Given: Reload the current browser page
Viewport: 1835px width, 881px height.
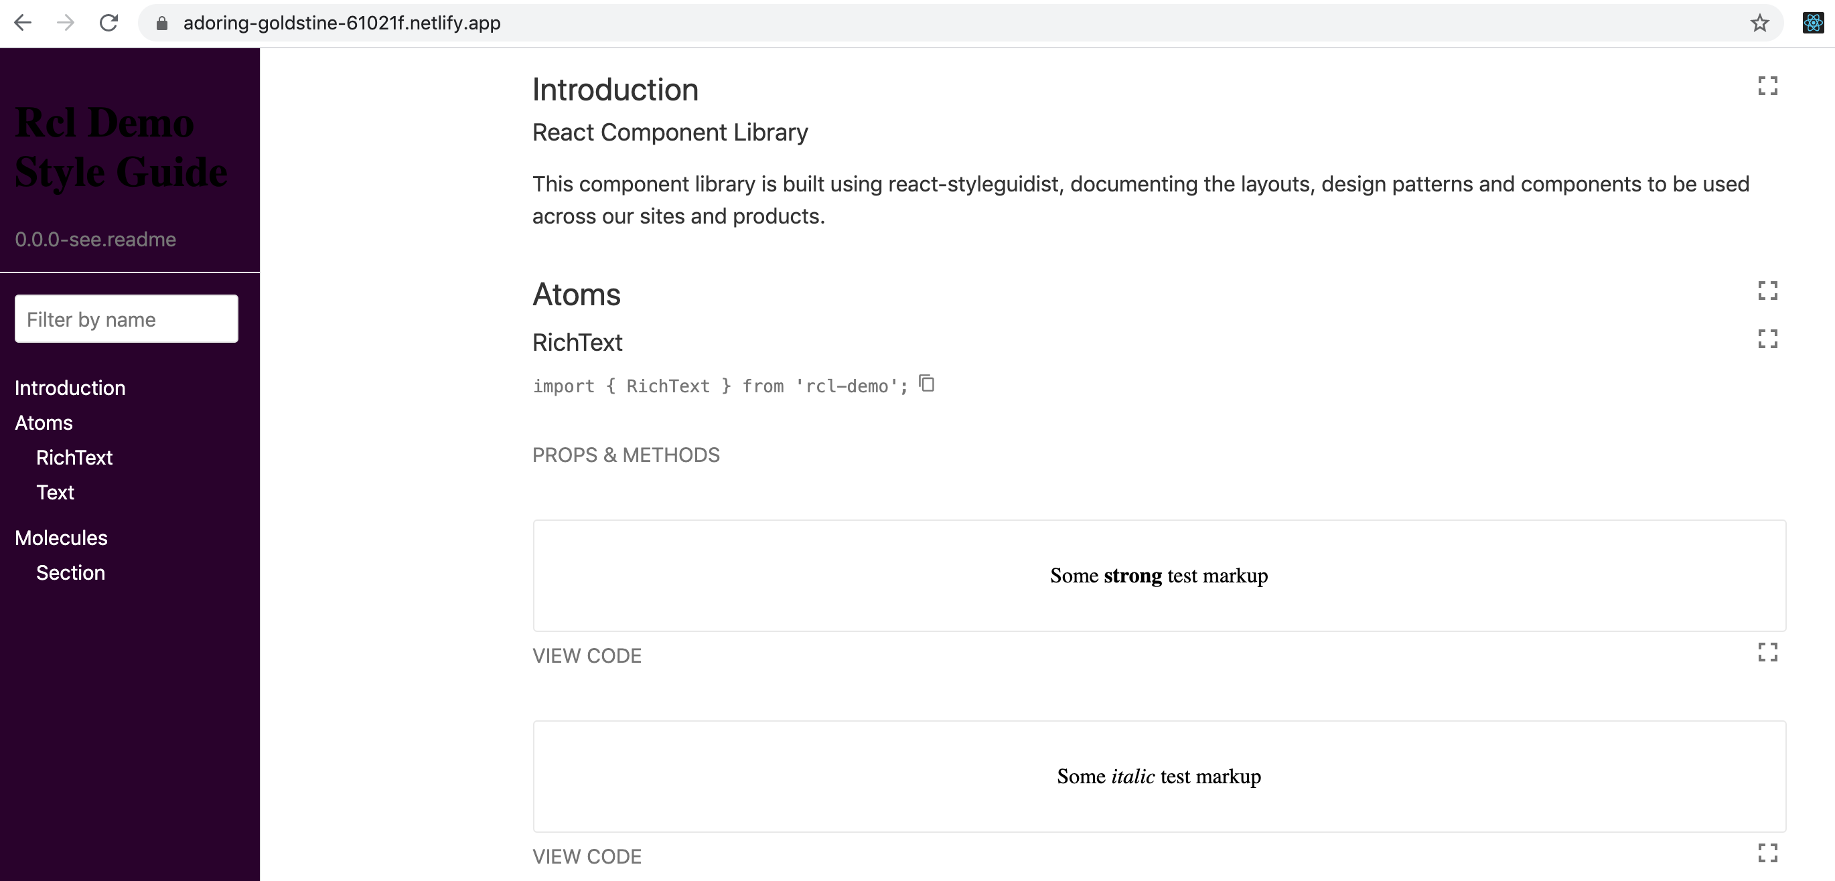Looking at the screenshot, I should click(x=108, y=23).
